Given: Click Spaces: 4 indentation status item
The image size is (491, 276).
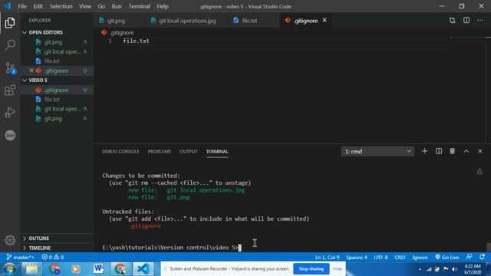Looking at the screenshot, I should coord(356,258).
